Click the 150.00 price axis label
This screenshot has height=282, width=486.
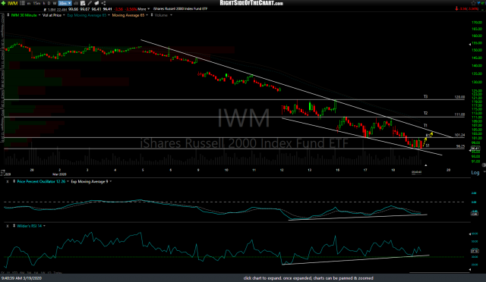477,50
